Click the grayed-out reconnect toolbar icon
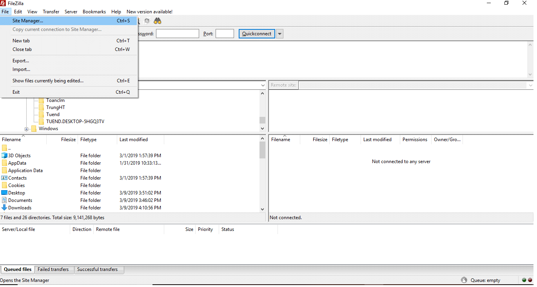 pyautogui.click(x=147, y=21)
